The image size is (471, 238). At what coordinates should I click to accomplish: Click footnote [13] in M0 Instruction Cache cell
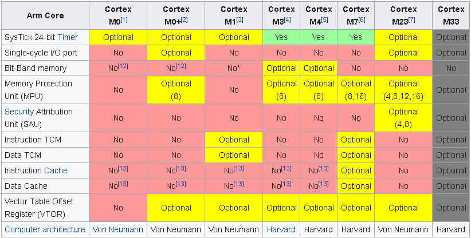[123, 168]
